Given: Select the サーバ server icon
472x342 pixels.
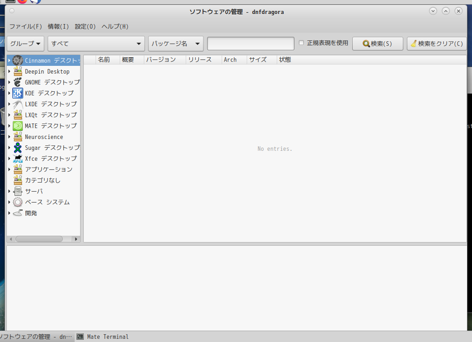Looking at the screenshot, I should tap(18, 191).
